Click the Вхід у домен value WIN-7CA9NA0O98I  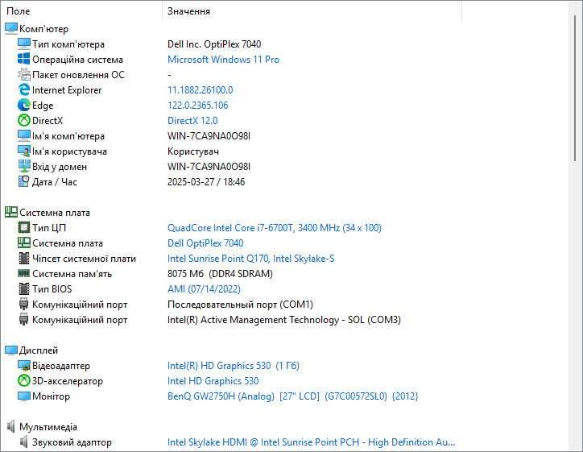(x=209, y=166)
